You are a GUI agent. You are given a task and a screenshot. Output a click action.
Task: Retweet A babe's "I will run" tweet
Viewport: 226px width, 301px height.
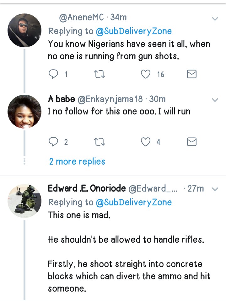tap(100, 142)
